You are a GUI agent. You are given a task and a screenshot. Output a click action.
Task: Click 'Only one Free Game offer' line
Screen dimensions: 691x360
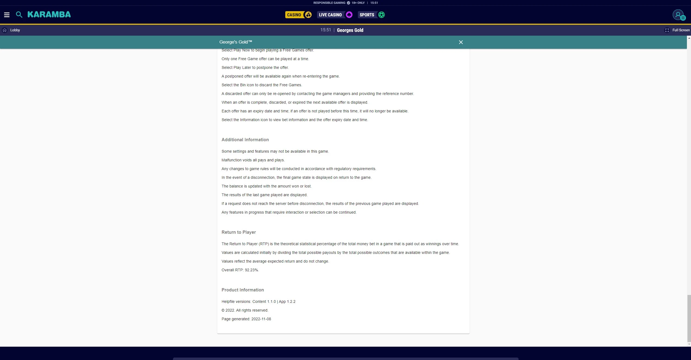click(x=265, y=59)
